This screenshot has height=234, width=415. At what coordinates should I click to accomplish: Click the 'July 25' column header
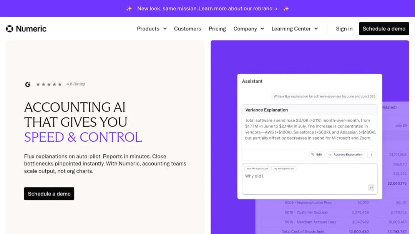coord(401,125)
